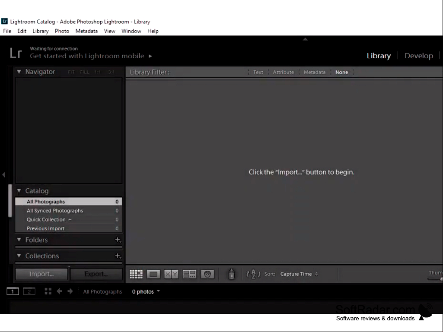Open the Photo menu
Viewport: 443px width, 332px height.
point(62,31)
